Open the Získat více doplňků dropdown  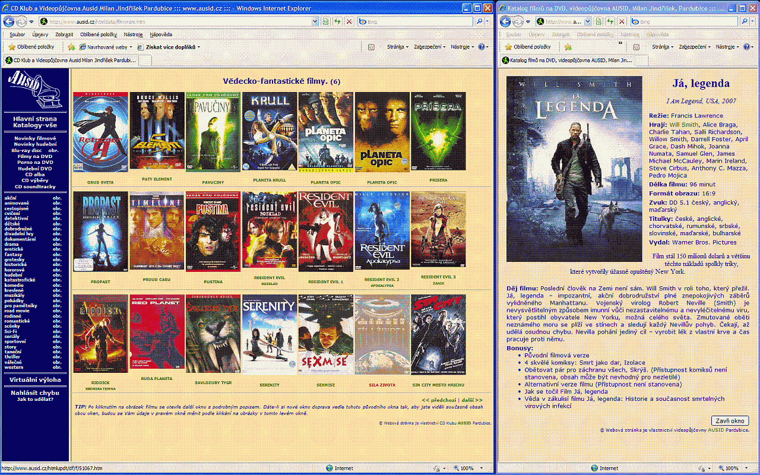tap(169, 47)
